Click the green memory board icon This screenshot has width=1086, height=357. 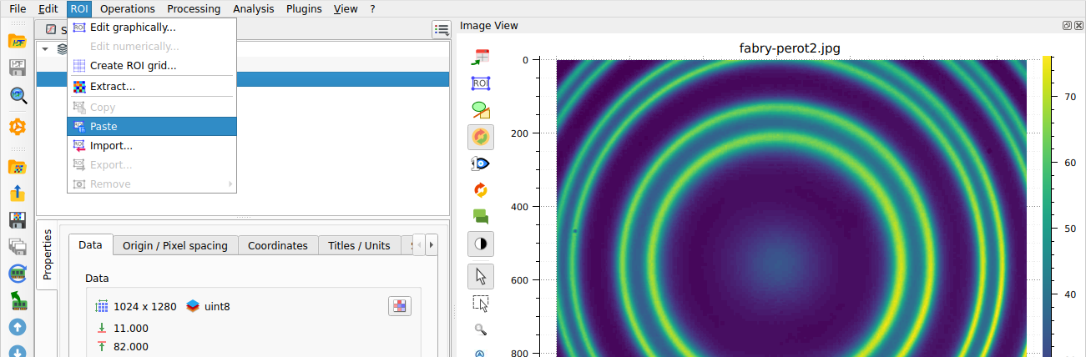17,300
